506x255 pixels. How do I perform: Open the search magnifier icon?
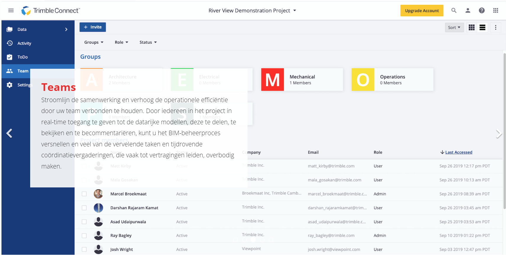[x=454, y=11]
